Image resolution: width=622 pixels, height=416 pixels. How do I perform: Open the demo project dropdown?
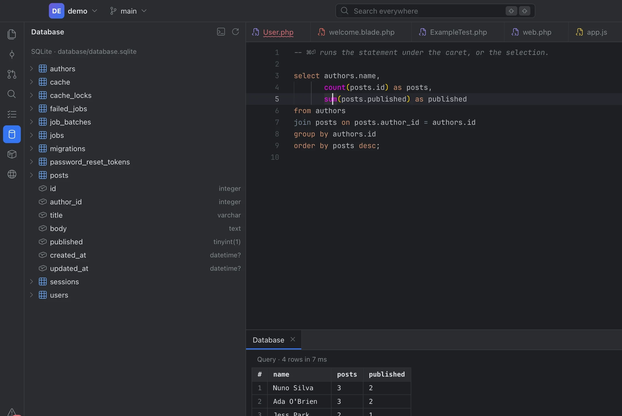point(82,11)
